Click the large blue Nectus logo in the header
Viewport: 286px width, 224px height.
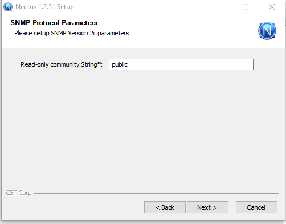[267, 31]
